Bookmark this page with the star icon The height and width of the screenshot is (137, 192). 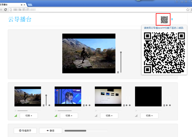188,10
